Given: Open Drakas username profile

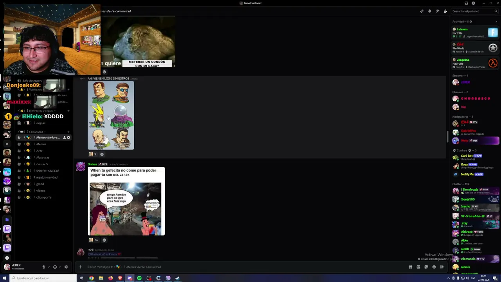Looking at the screenshot, I should click(x=92, y=164).
